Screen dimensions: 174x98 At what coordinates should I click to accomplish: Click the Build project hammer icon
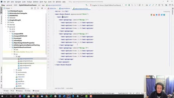86,5
